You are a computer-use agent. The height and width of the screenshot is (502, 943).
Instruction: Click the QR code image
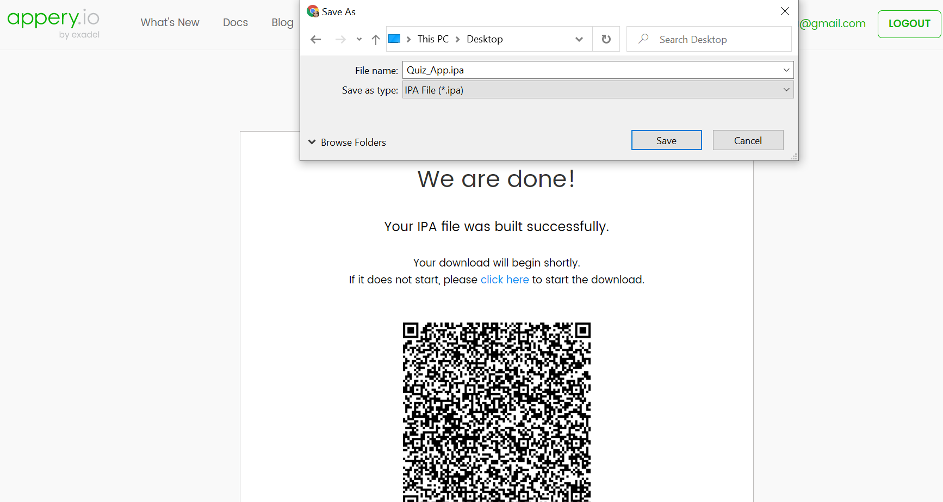(x=497, y=412)
